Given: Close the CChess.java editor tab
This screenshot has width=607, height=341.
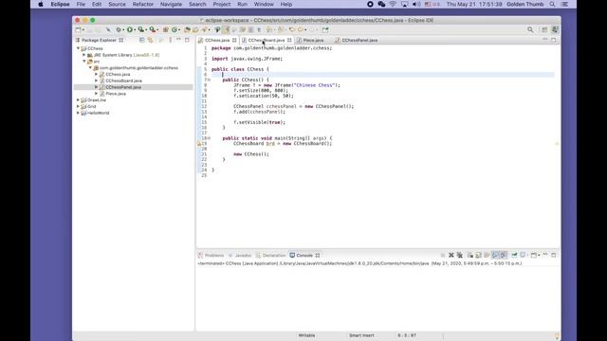Looking at the screenshot, I should (x=234, y=40).
